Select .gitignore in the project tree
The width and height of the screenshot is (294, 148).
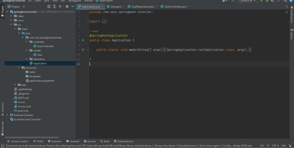(x=23, y=94)
